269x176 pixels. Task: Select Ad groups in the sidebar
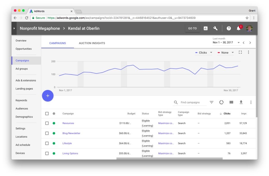point(22,69)
